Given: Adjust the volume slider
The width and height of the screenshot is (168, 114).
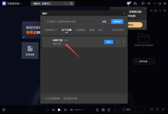Looking at the screenshot, I should (79, 110).
